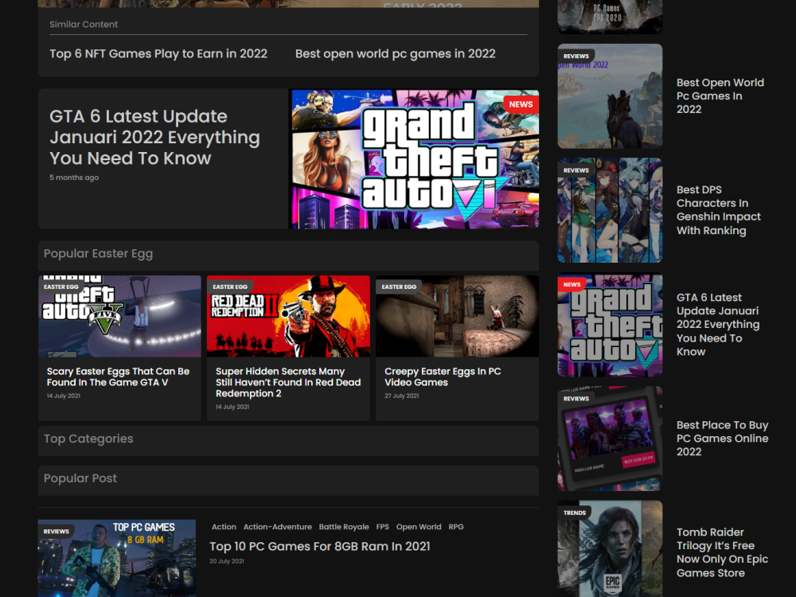Select the Action-Adventure tag
796x597 pixels.
click(x=278, y=527)
